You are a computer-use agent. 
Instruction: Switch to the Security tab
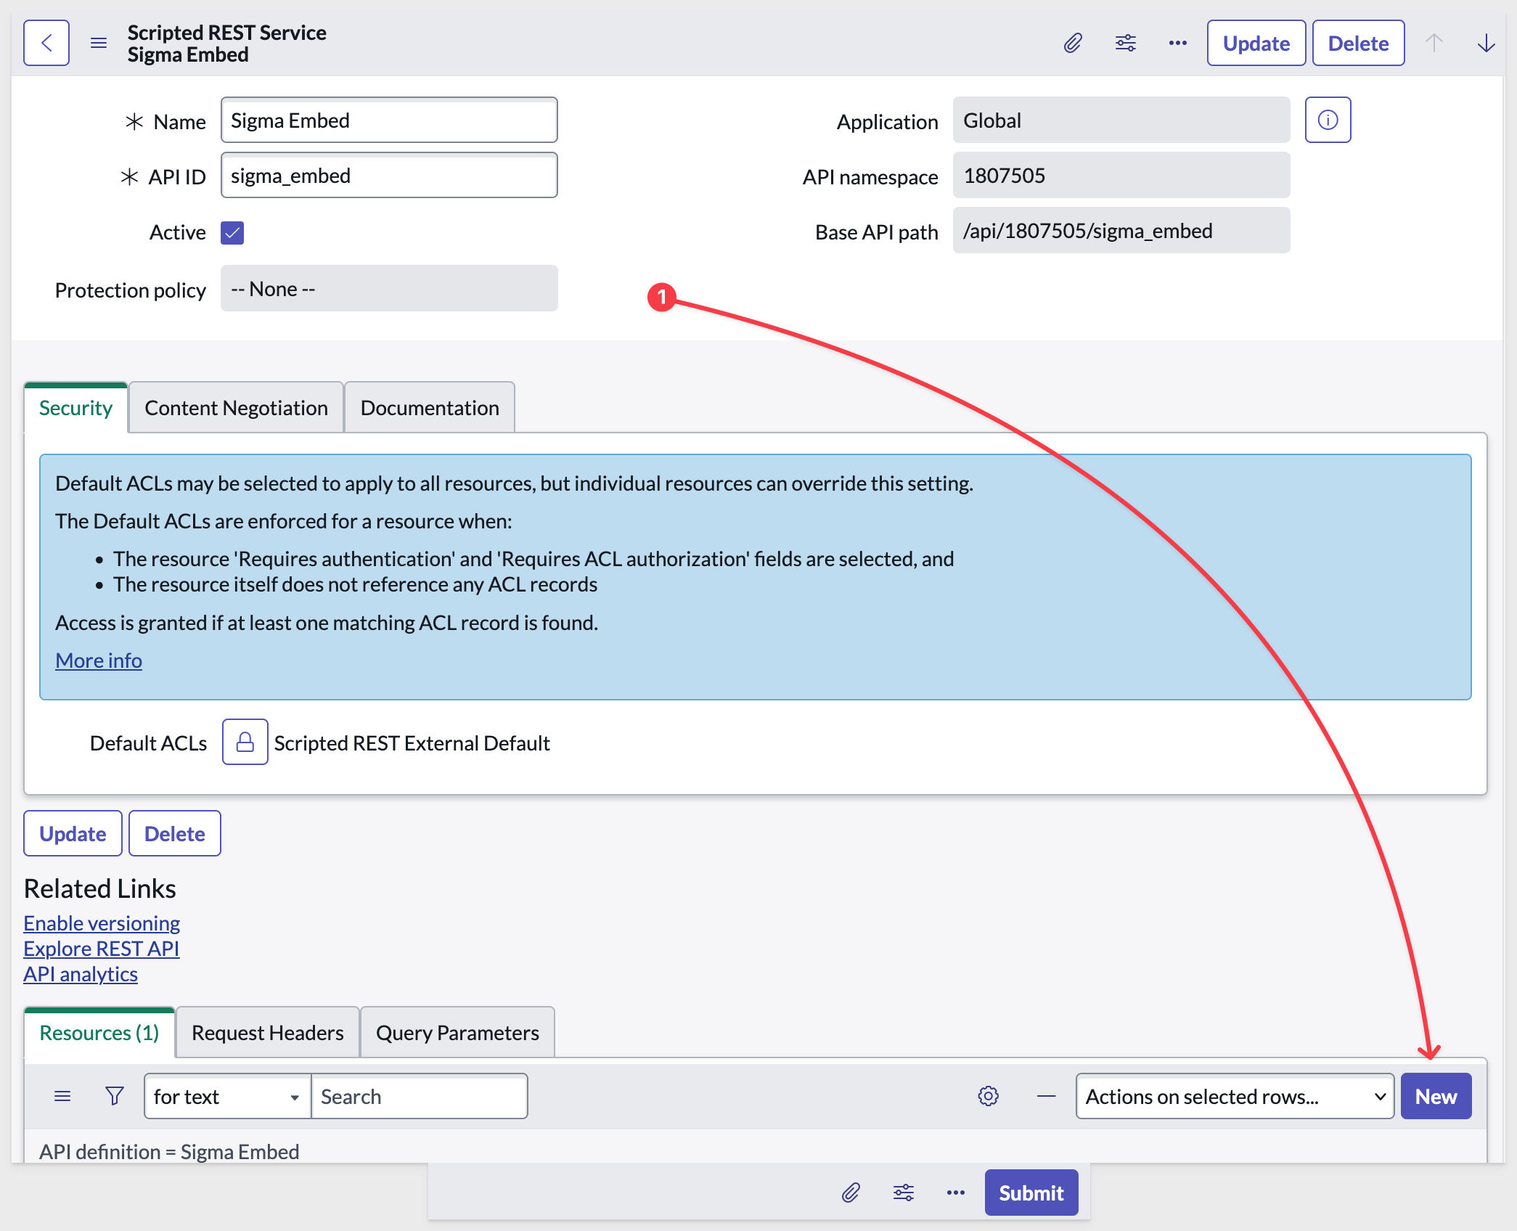click(x=75, y=408)
